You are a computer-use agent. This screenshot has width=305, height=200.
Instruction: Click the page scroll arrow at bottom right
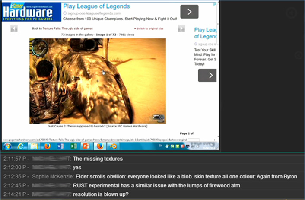coord(215,140)
